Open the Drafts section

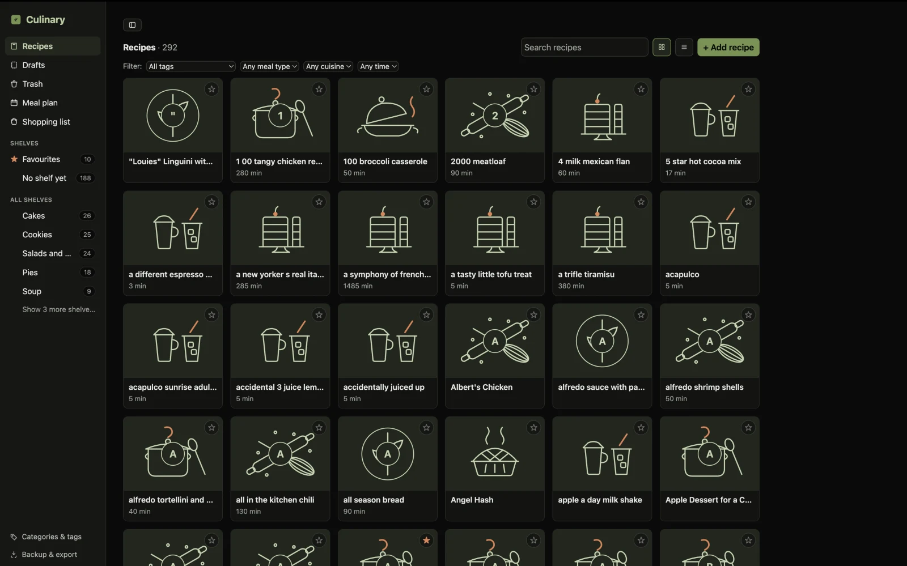53,65
